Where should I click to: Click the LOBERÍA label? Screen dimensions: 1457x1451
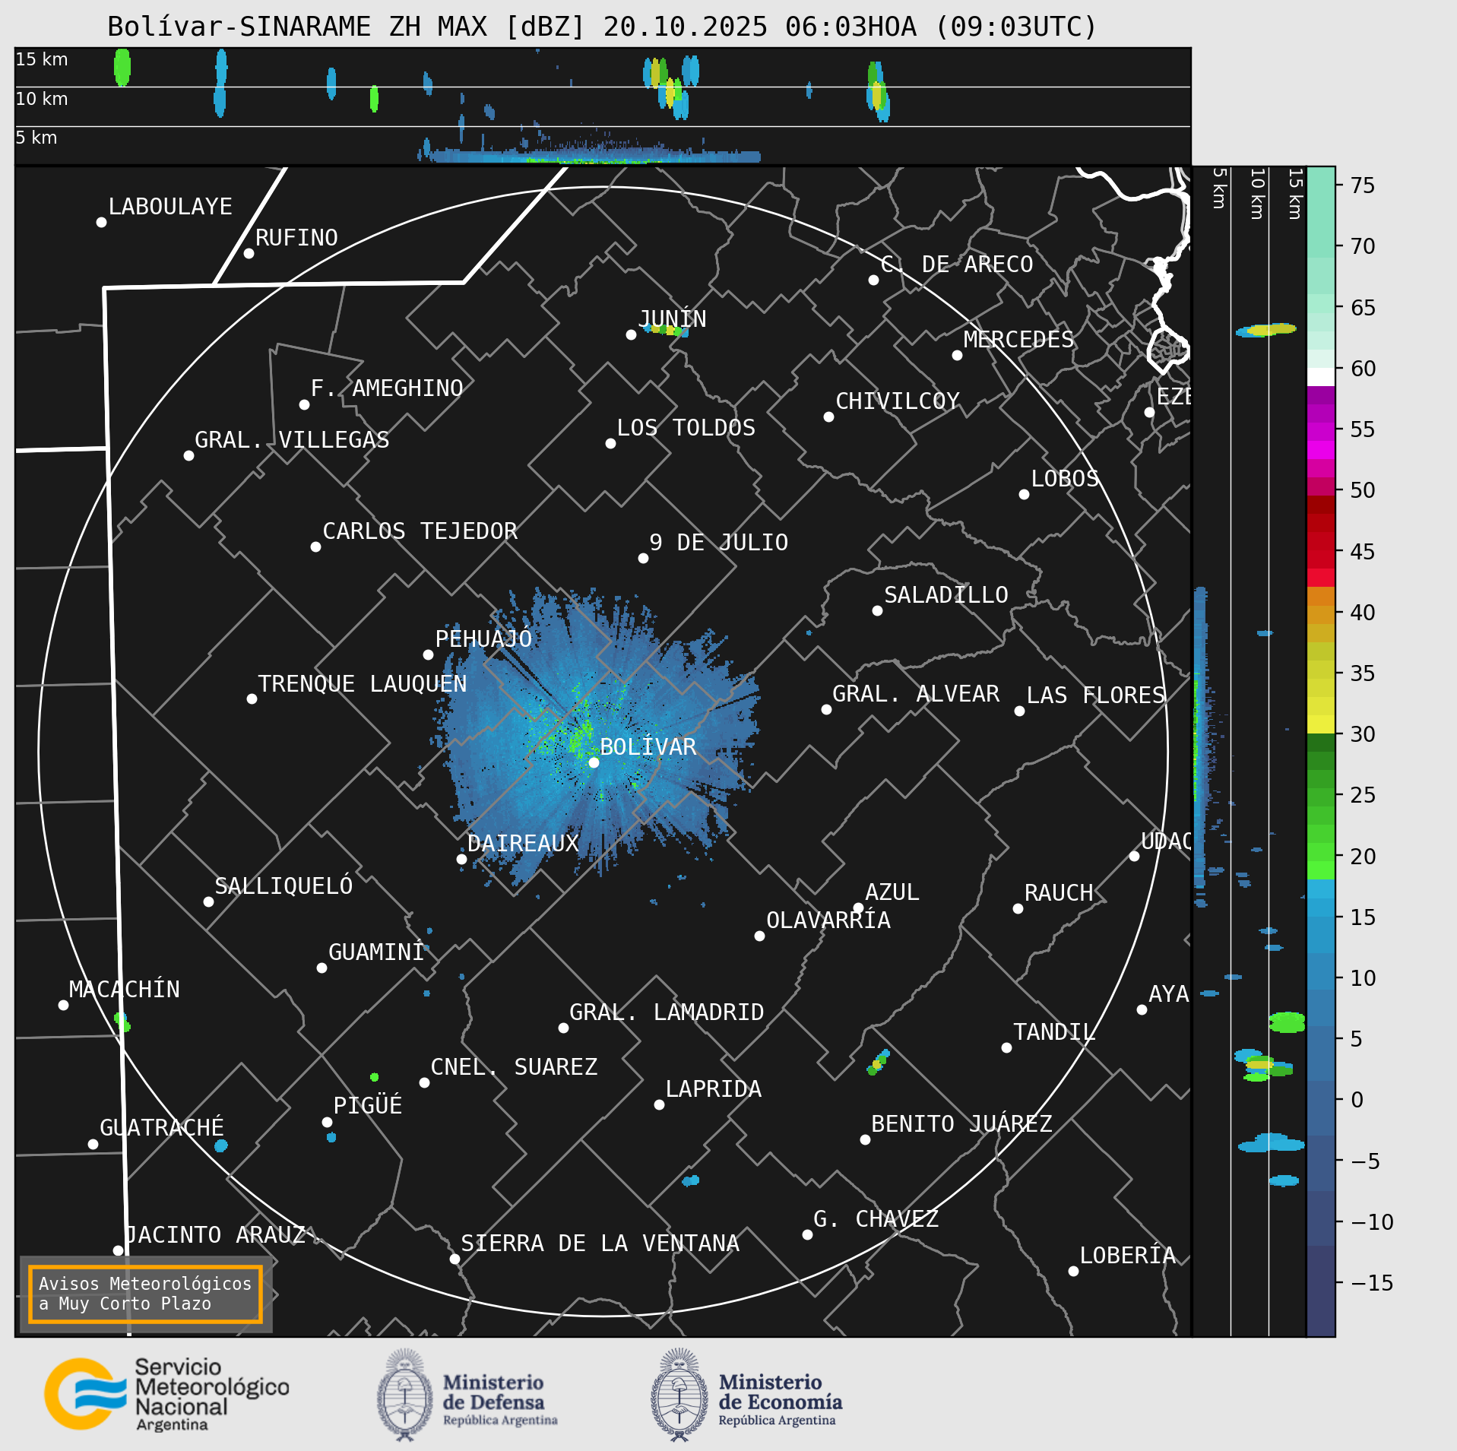point(1128,1255)
